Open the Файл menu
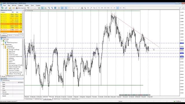The image size is (185, 104). (5, 5)
